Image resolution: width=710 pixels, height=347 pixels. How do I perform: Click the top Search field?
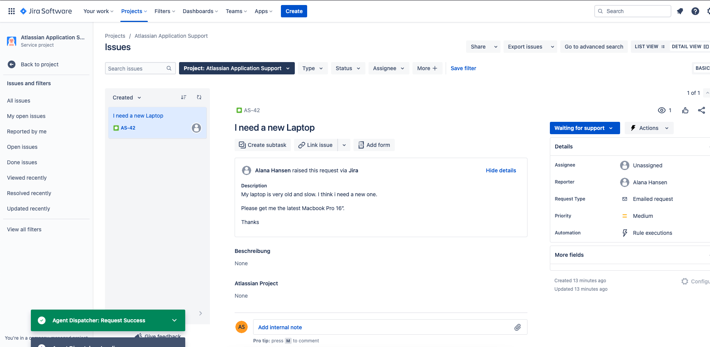(x=632, y=11)
